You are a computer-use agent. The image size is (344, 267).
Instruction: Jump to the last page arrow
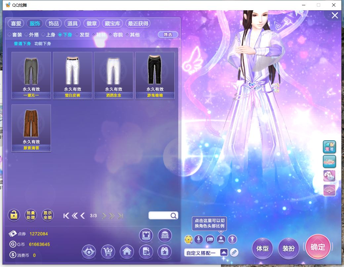(x=120, y=216)
